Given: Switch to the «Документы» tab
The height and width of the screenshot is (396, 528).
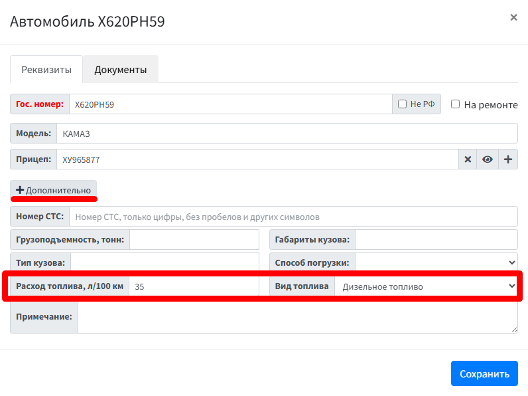Looking at the screenshot, I should coord(120,70).
